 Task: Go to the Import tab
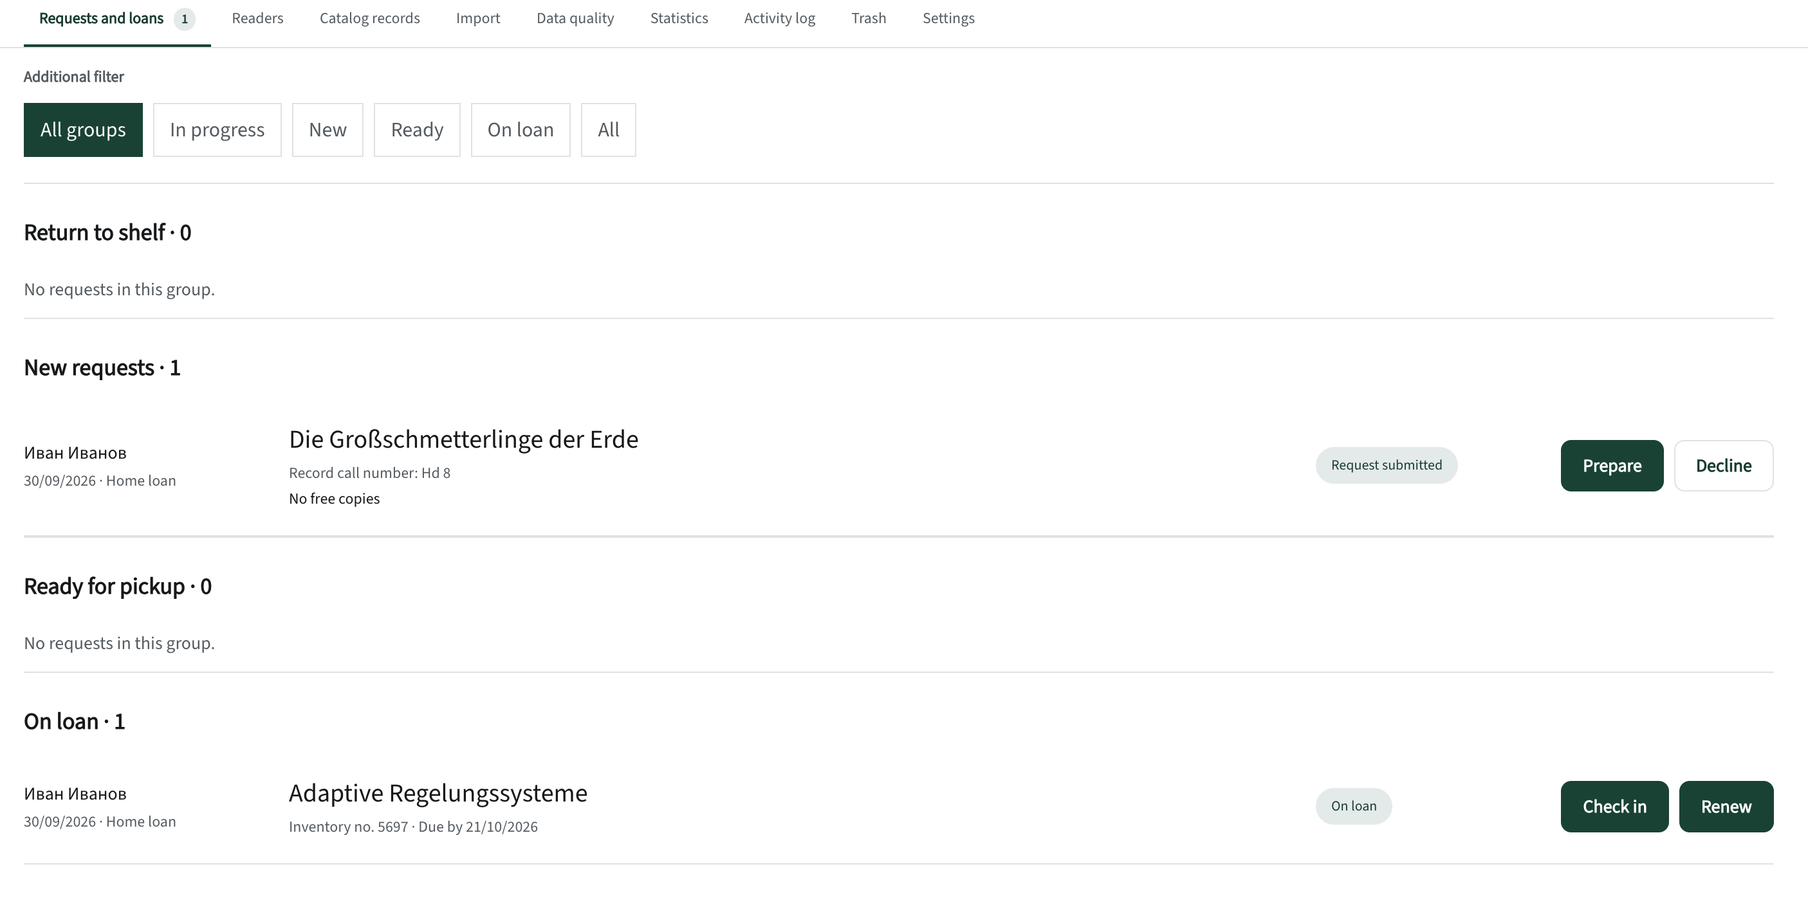pos(478,19)
